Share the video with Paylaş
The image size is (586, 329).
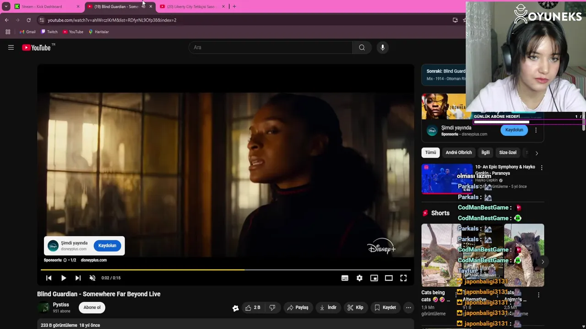(x=298, y=308)
